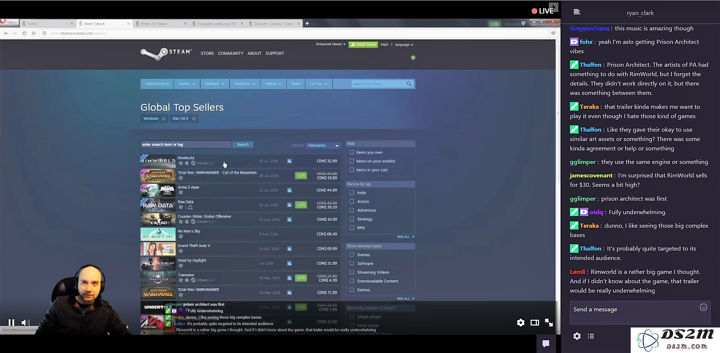Click browser address bar URL
This screenshot has width=720, height=353.
tap(79, 33)
